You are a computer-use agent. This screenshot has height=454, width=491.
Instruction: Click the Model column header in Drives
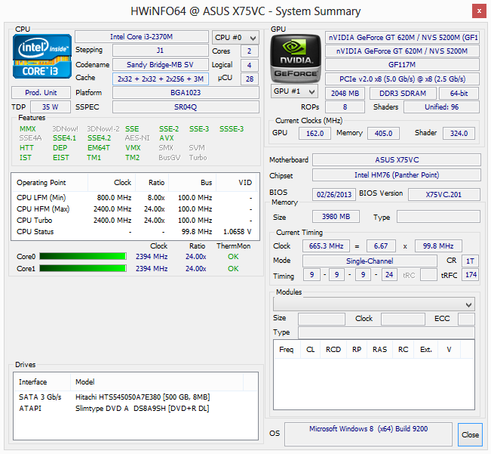[157, 381]
